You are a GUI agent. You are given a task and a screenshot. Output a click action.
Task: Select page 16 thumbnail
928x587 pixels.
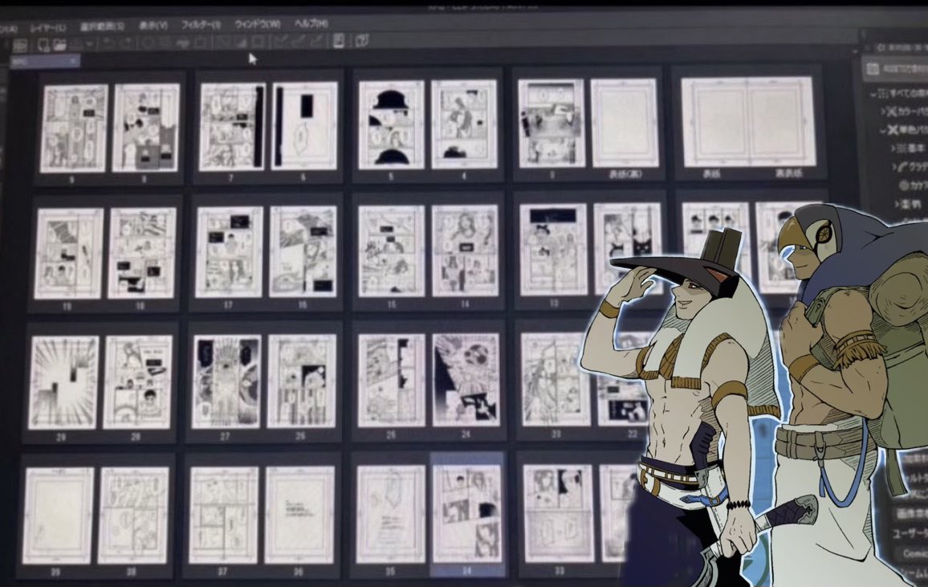click(303, 251)
